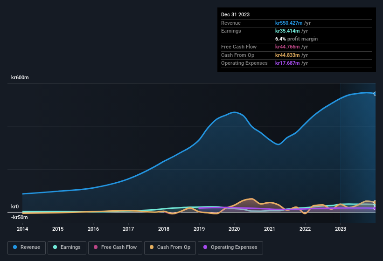This screenshot has width=383, height=261.
Task: Click the Free Cash Flow tooltip label
Action: (x=239, y=47)
